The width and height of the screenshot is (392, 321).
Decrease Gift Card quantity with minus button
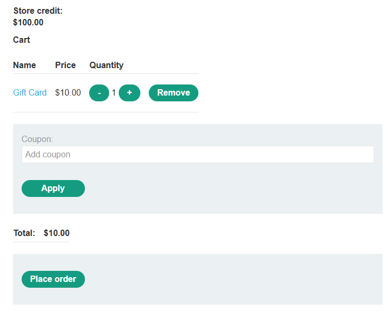(99, 93)
